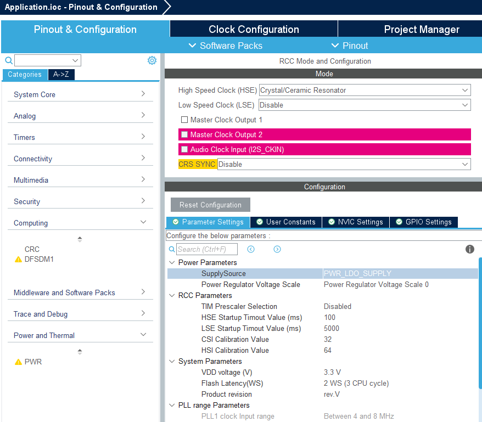482x422 pixels.
Task: Enable Master Clock Output 1 checkbox
Action: coord(184,120)
